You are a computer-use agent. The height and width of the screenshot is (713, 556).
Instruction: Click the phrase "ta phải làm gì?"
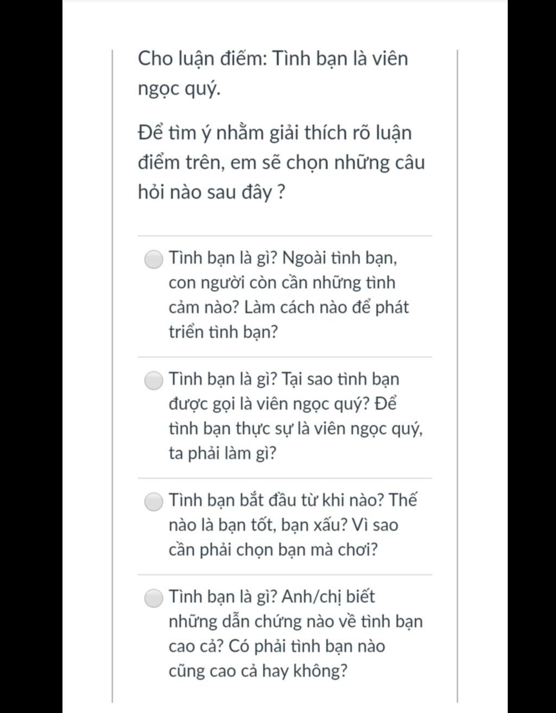222,453
